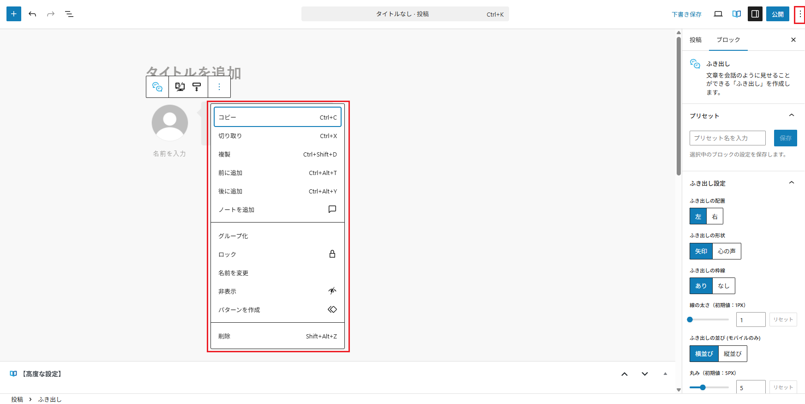This screenshot has height=404, width=805.
Task: Click the block inserter plus icon
Action: 14,14
